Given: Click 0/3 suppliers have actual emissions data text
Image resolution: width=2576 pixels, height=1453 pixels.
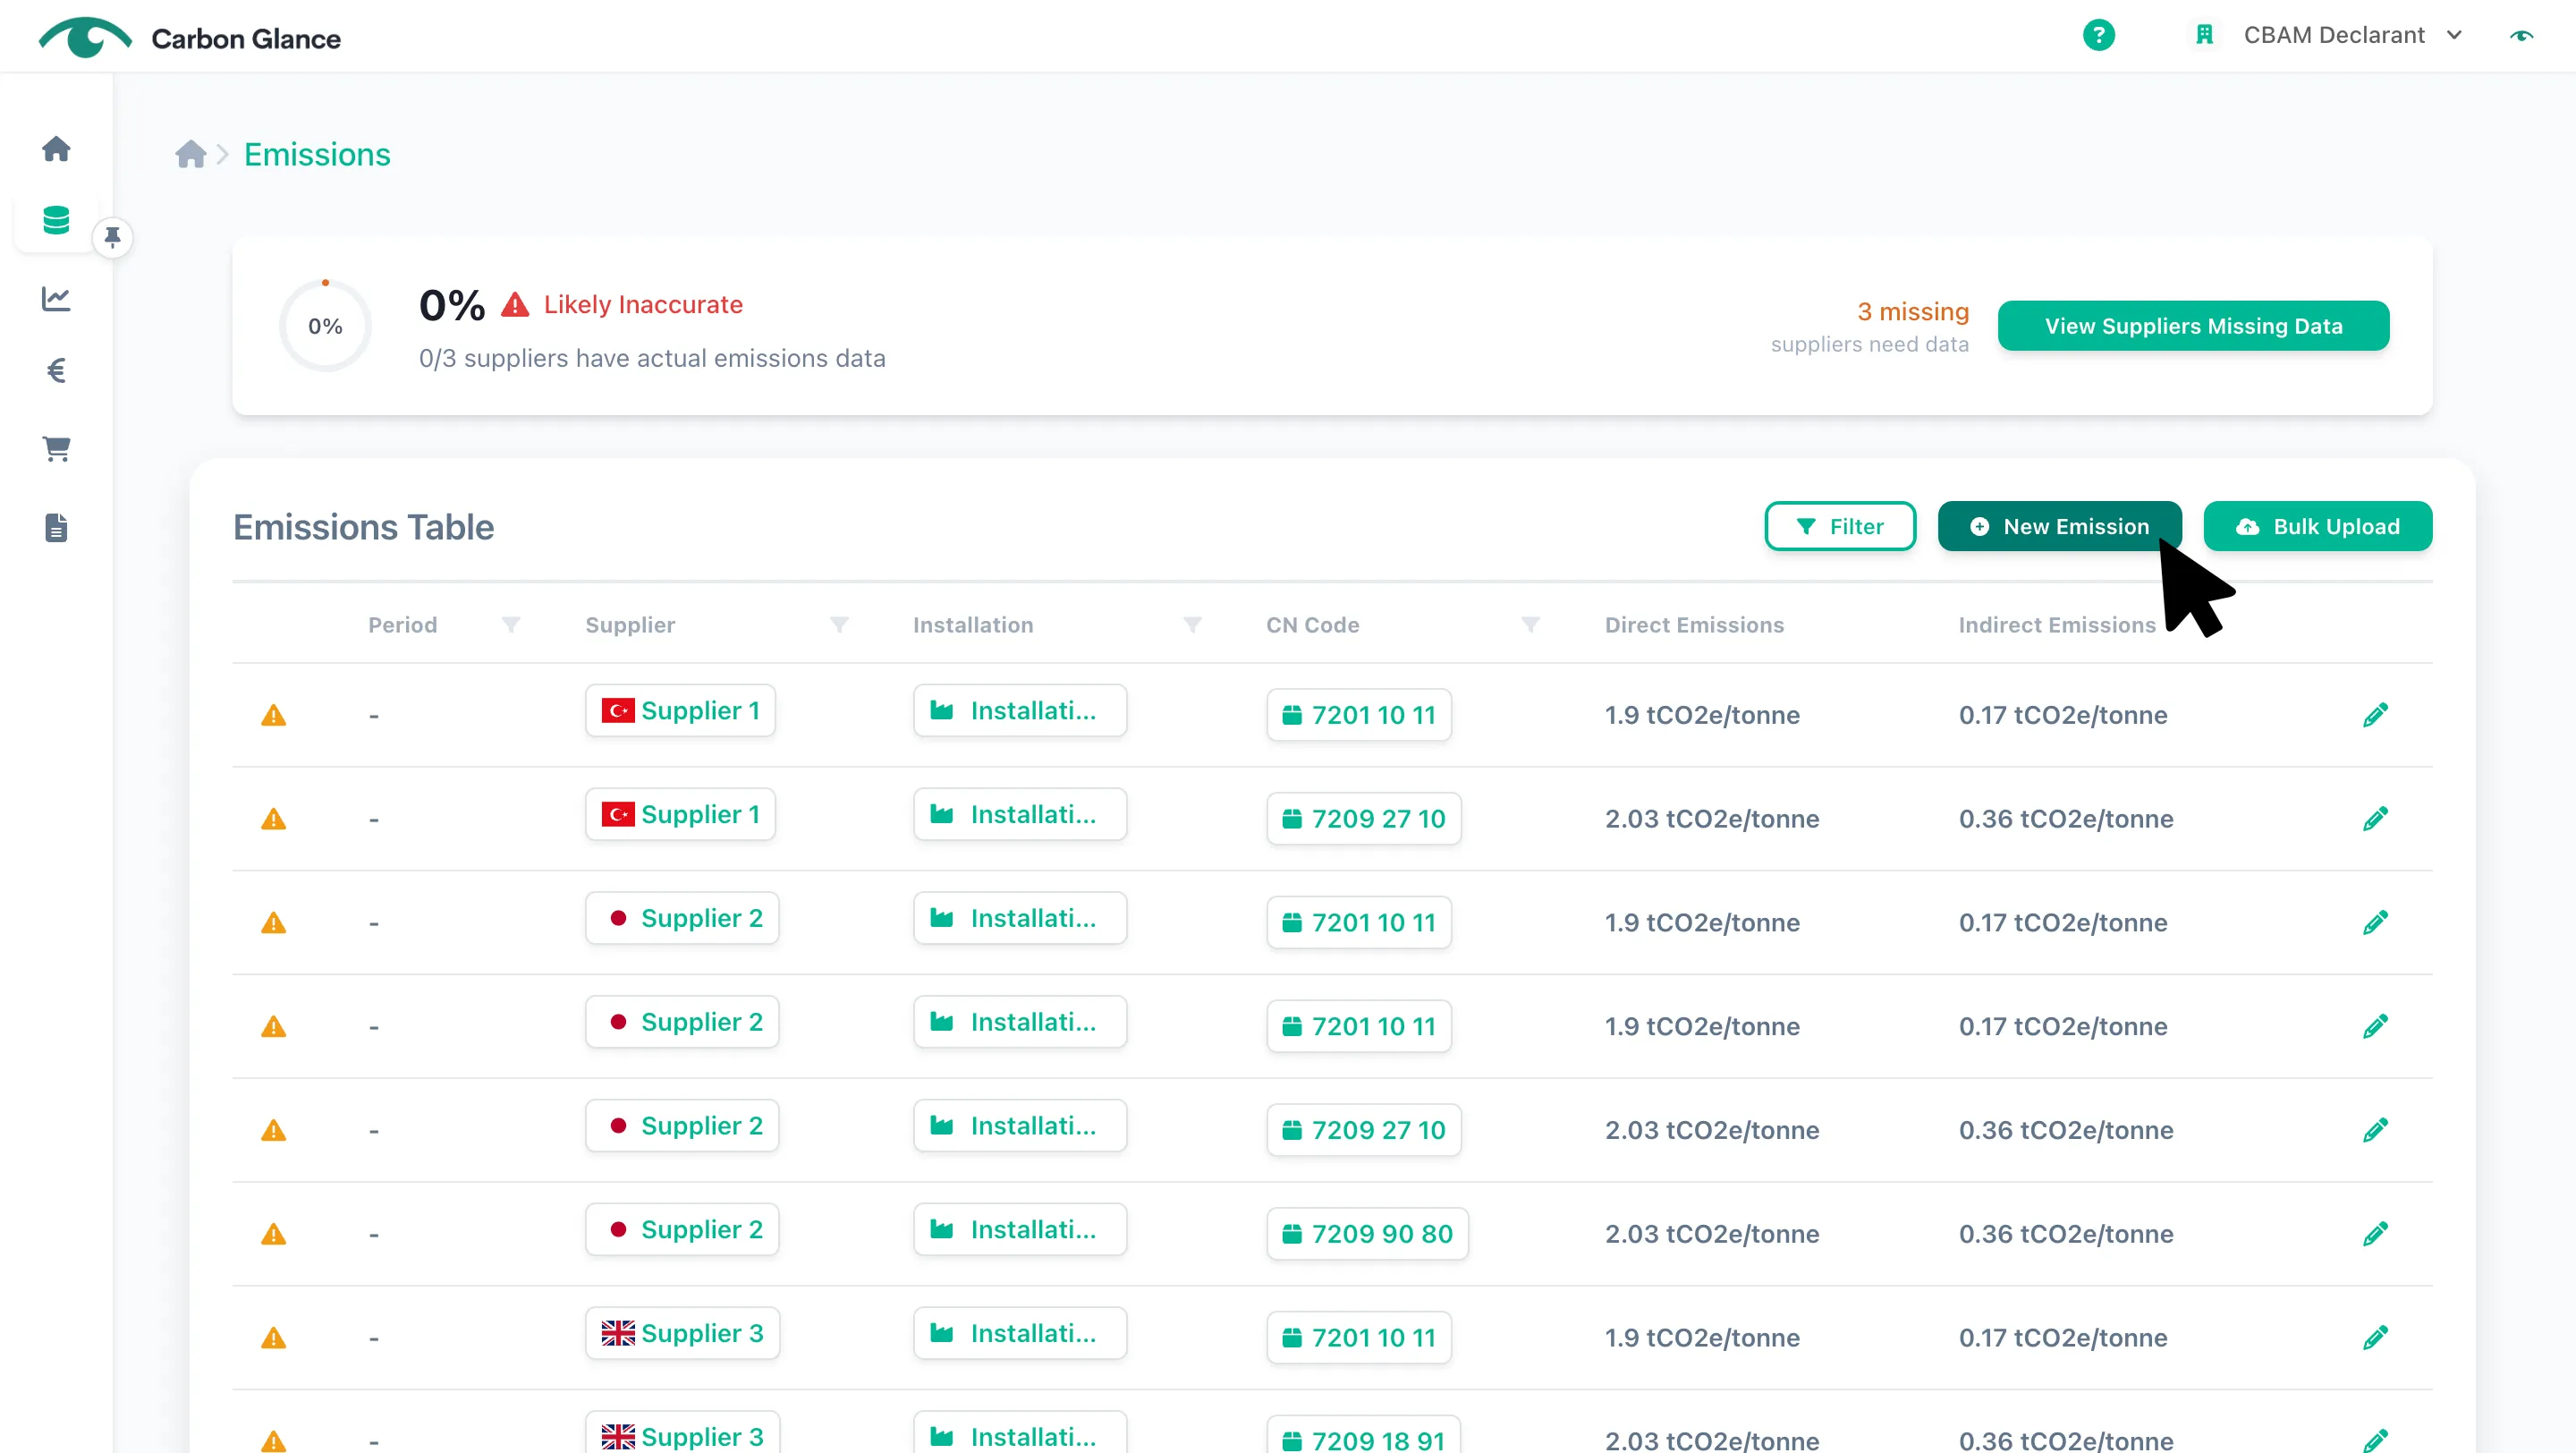Looking at the screenshot, I should 652,358.
